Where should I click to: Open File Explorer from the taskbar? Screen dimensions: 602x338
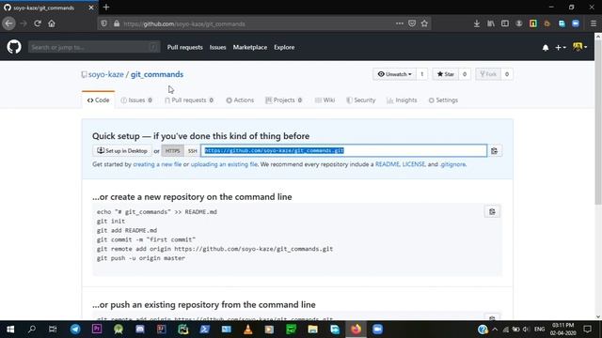click(312, 330)
